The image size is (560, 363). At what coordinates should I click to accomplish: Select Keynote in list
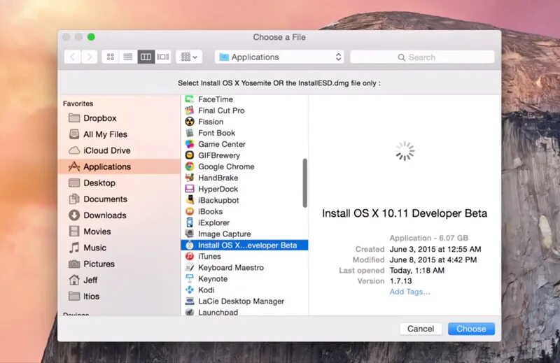coord(244,279)
